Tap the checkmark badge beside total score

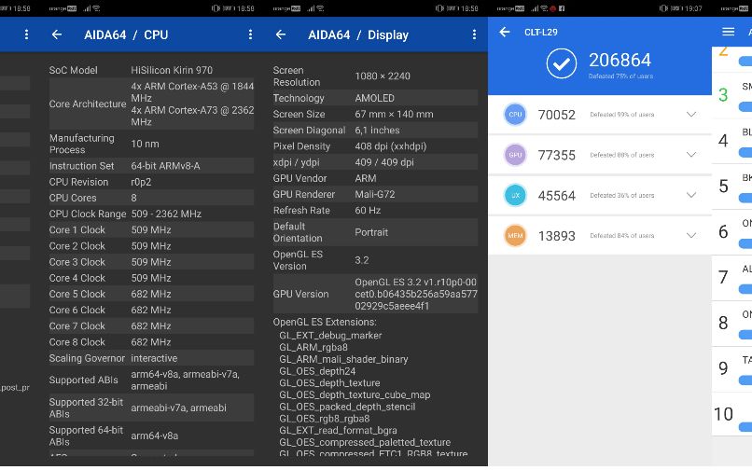click(x=561, y=63)
